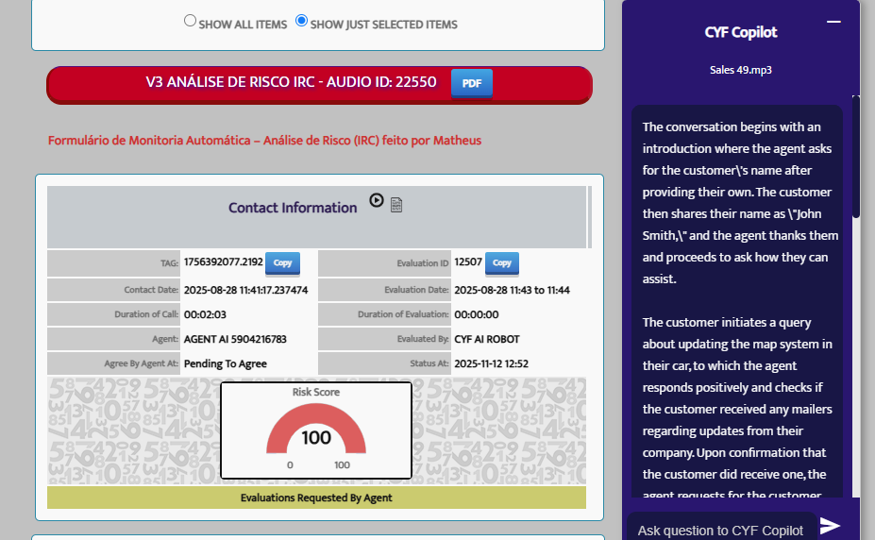Send the question with the arrow icon
This screenshot has height=540, width=875.
tap(830, 526)
